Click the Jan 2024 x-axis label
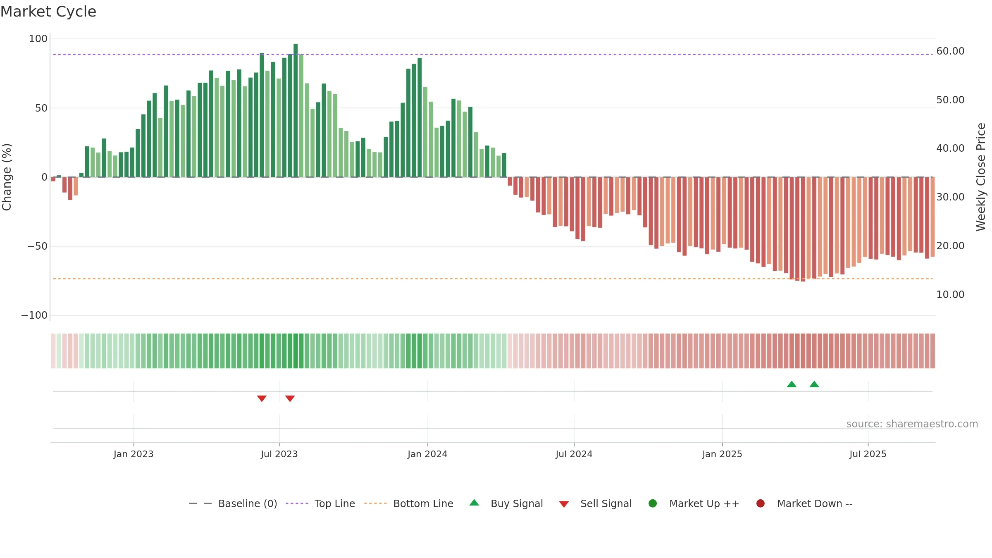Screen dimensions: 992x558 427,454
